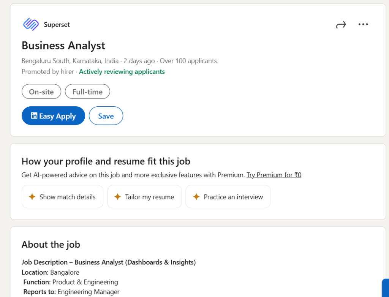
Task: Open the Superset company name link
Action: click(x=57, y=25)
